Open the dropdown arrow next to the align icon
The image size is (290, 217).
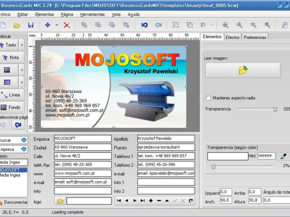click(x=212, y=25)
